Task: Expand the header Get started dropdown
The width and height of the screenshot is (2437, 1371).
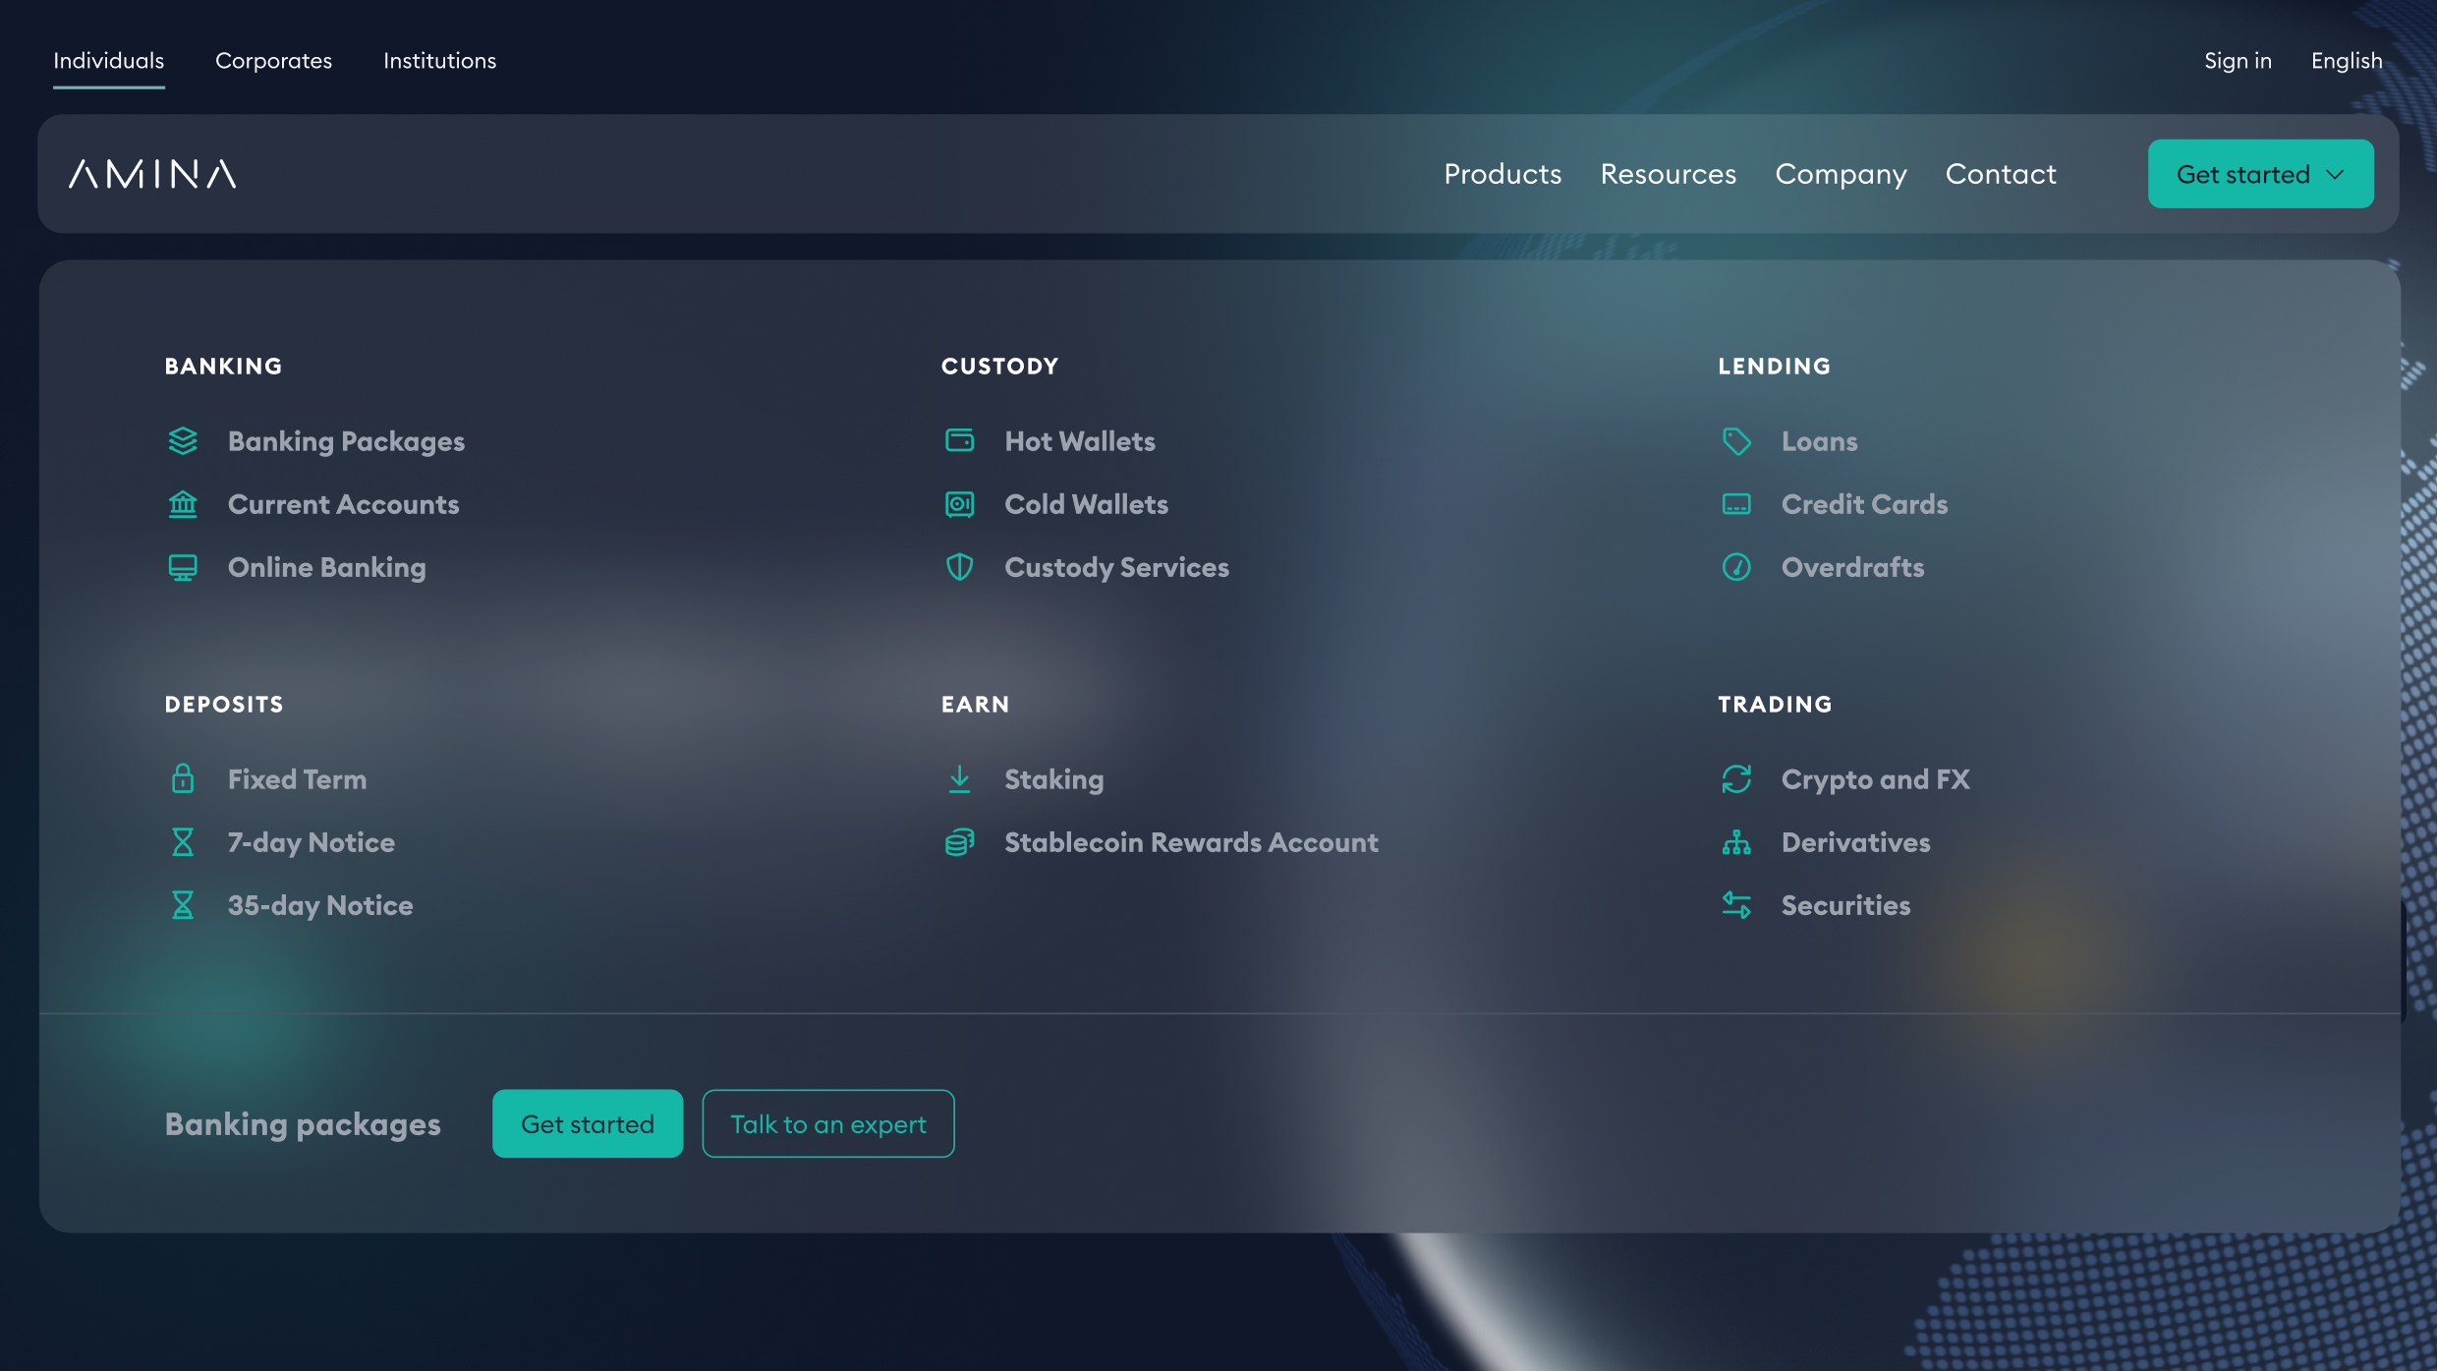Action: coord(2260,174)
